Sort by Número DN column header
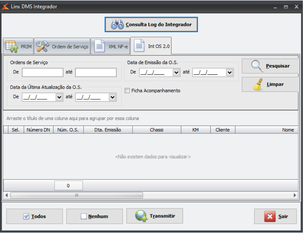303x234 pixels. pos(38,130)
